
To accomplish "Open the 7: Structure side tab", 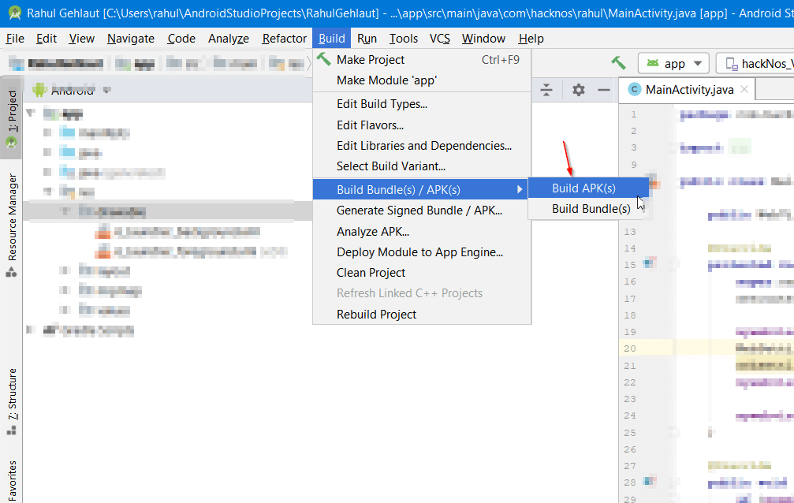I will point(11,401).
